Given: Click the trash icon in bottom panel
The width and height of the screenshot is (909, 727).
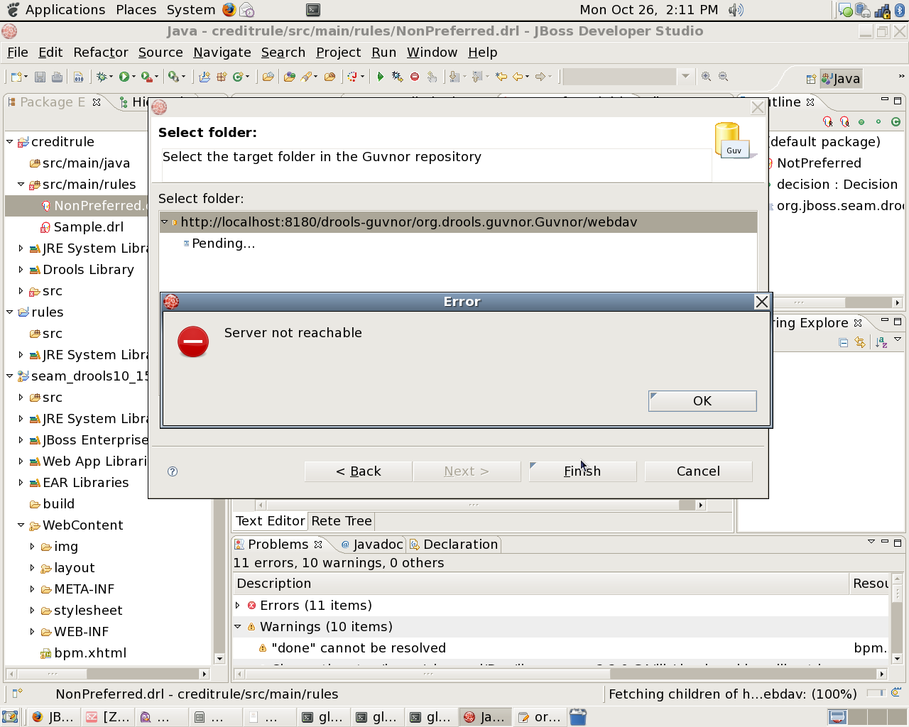Looking at the screenshot, I should click(578, 717).
